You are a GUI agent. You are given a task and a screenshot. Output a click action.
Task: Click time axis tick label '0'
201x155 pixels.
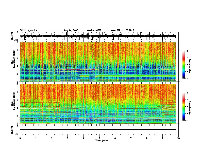[20, 138]
